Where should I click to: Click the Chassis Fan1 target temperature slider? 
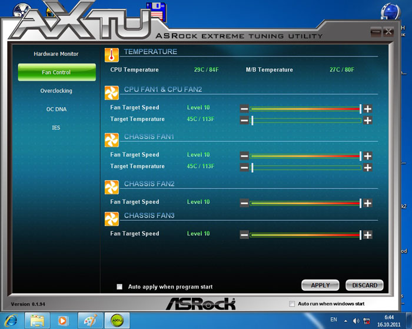click(x=305, y=167)
